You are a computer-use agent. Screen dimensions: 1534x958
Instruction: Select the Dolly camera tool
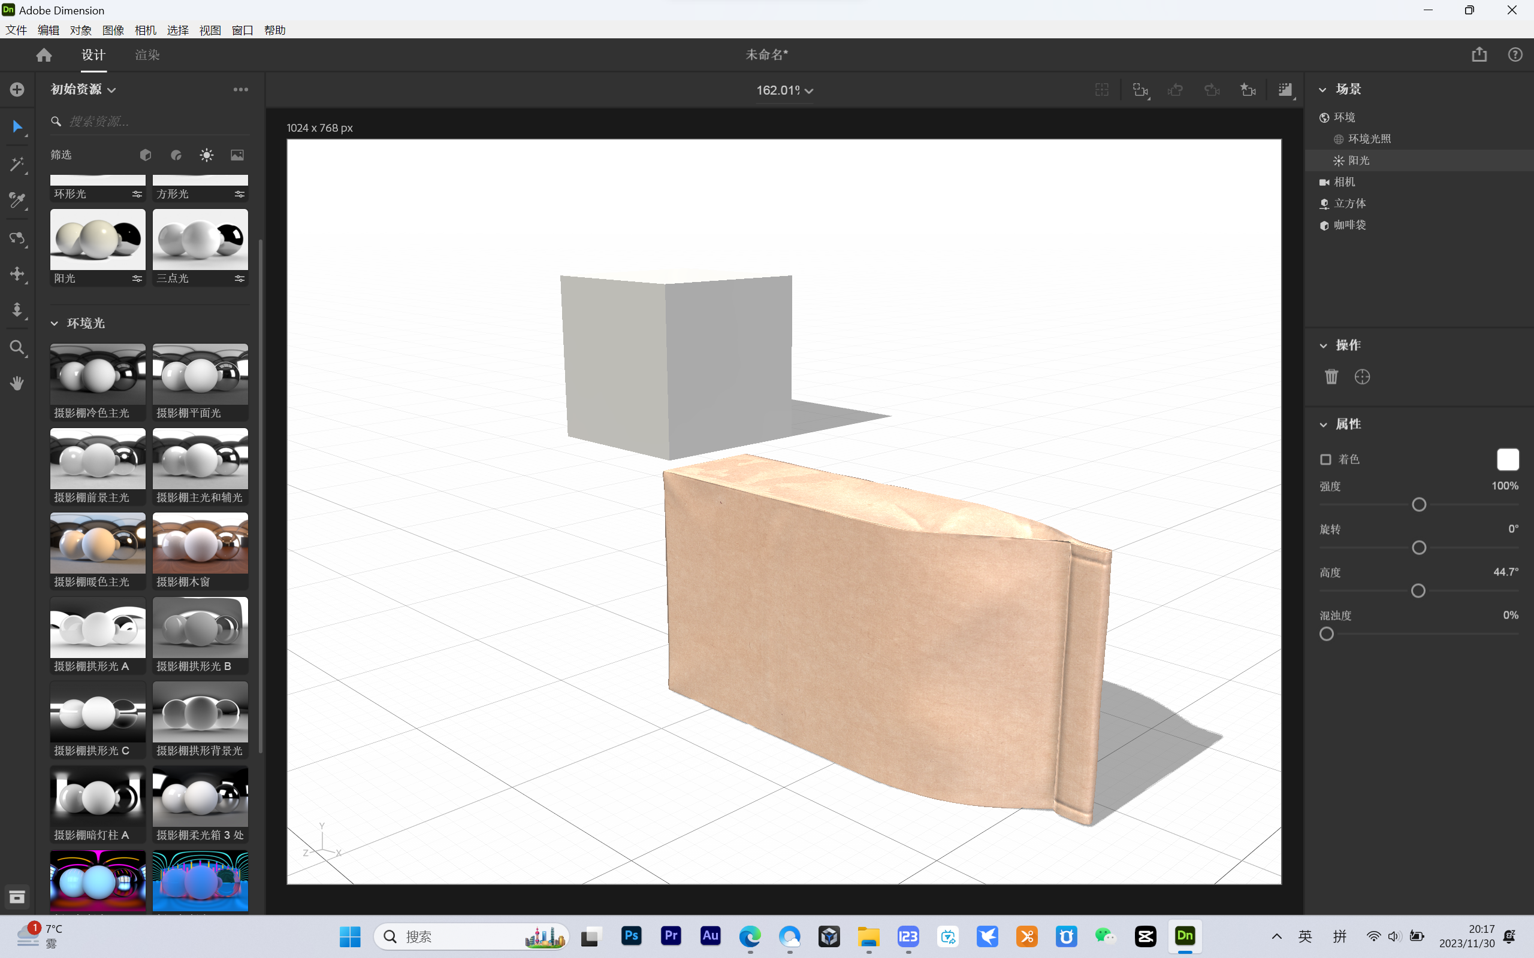coord(17,310)
